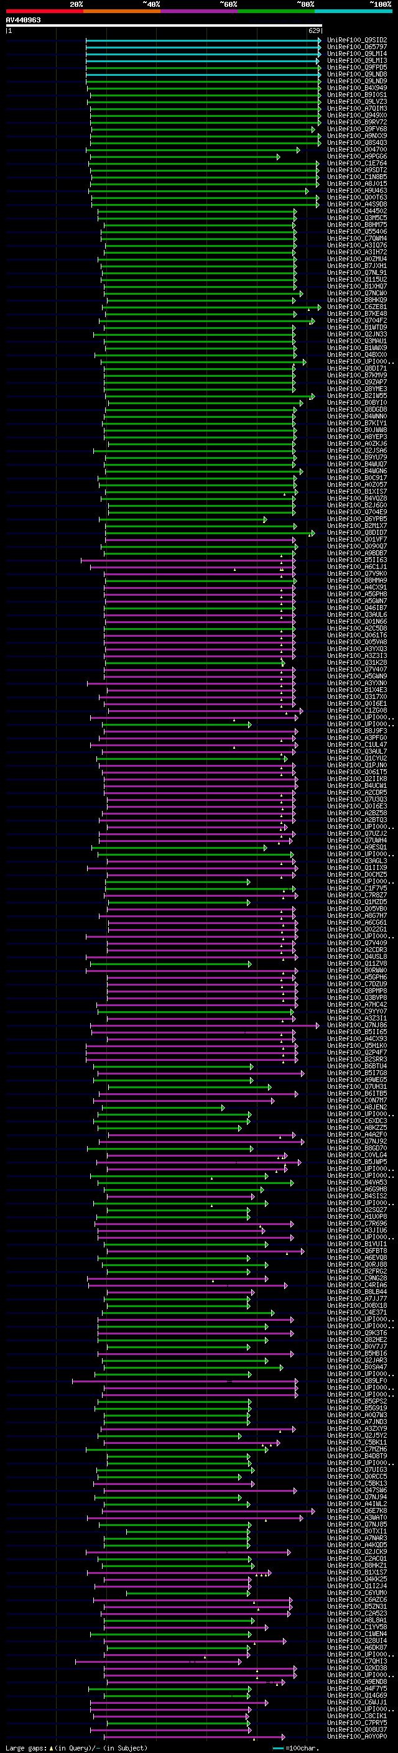The image size is (398, 1753).
Task: Select hit label UniRef100_B4X949
Action: click(x=357, y=88)
